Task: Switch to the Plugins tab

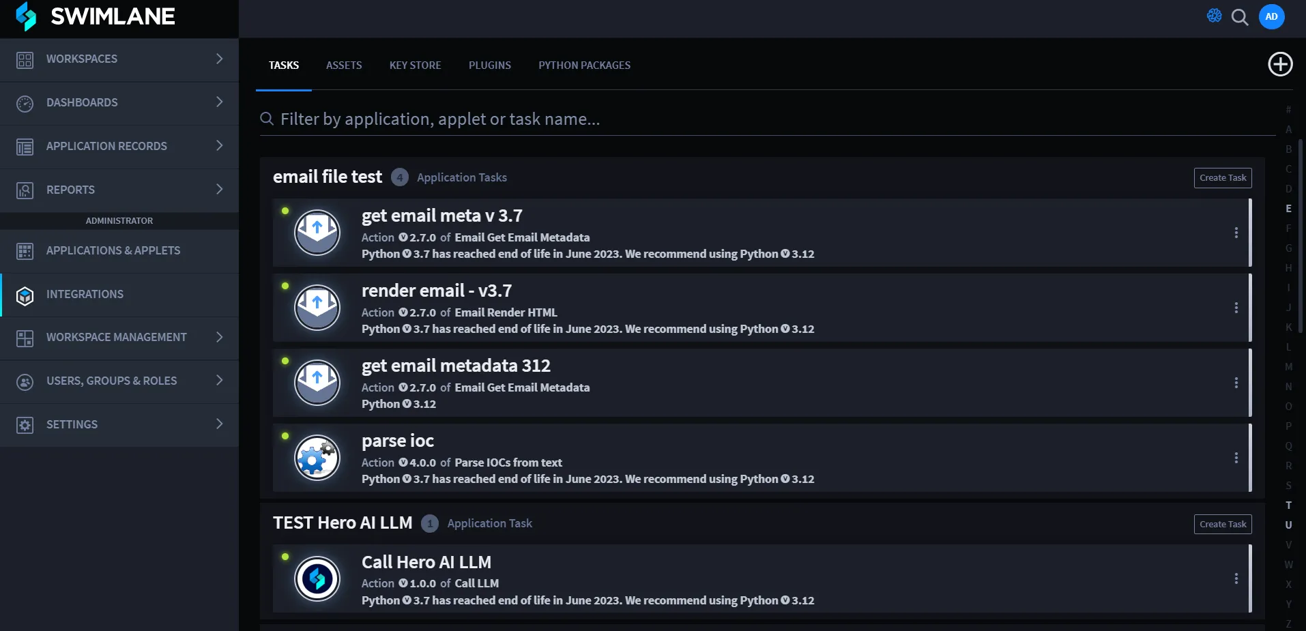Action: pos(489,65)
